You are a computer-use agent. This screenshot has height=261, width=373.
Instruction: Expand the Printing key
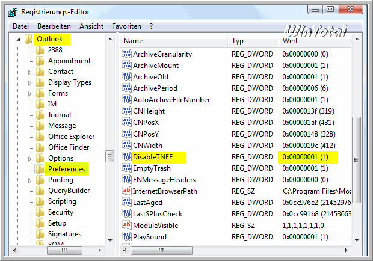(x=29, y=180)
